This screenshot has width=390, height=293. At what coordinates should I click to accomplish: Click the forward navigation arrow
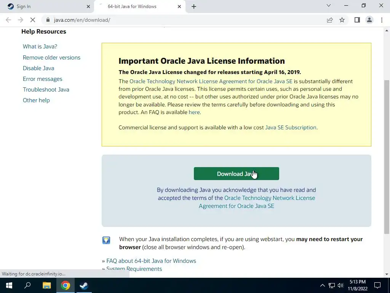click(21, 20)
